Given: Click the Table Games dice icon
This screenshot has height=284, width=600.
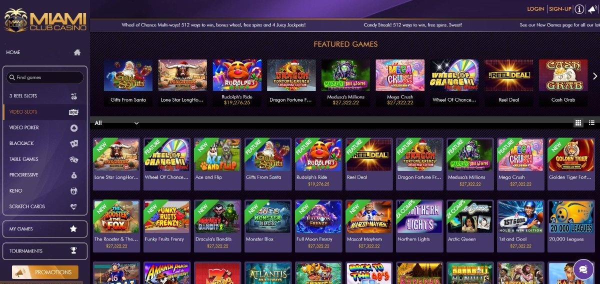Looking at the screenshot, I should pyautogui.click(x=73, y=159).
